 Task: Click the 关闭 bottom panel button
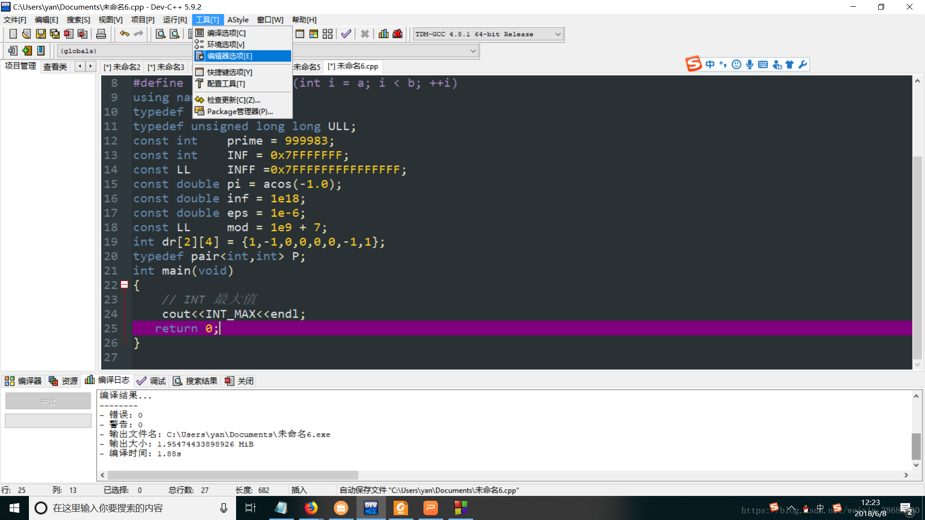tap(239, 381)
